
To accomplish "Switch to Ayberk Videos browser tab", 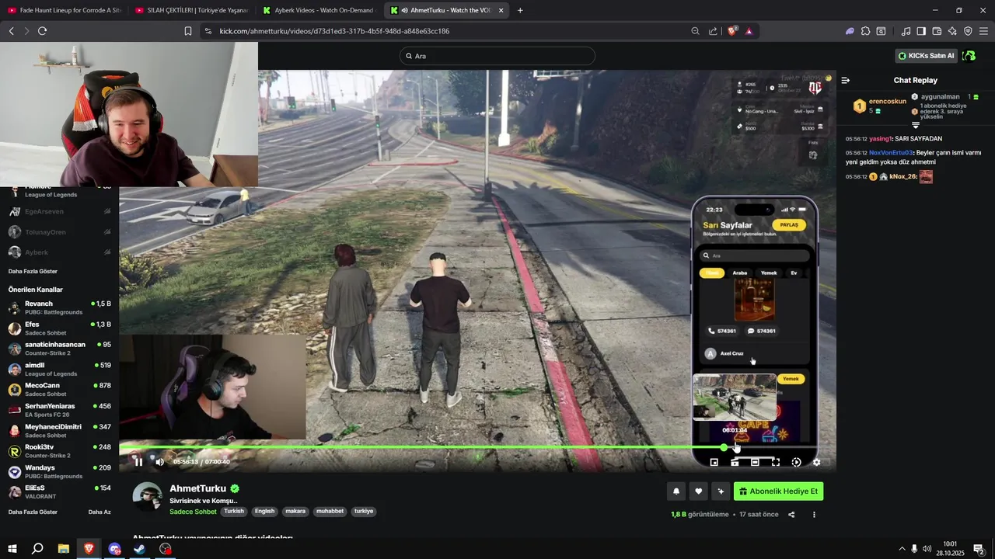I will point(319,10).
